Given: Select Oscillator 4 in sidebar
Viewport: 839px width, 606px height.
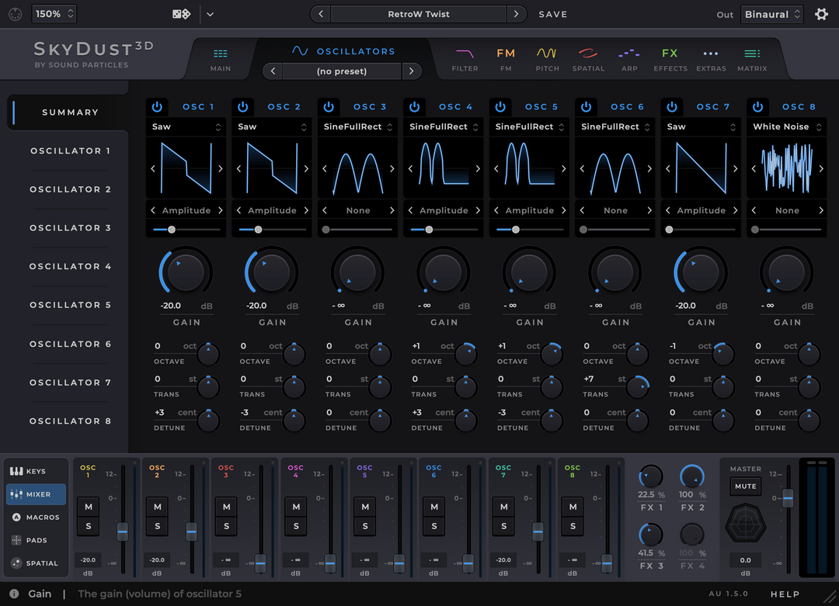Looking at the screenshot, I should [x=70, y=266].
